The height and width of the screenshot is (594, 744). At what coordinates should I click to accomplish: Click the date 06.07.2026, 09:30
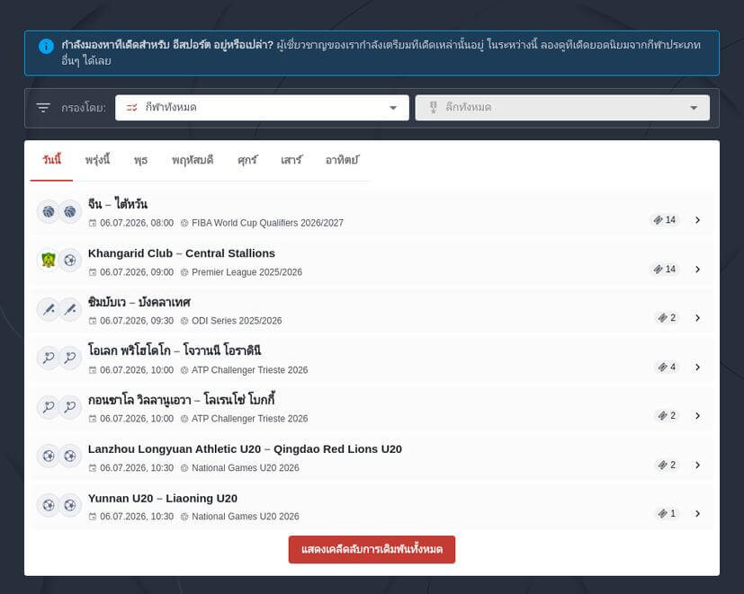pos(137,321)
